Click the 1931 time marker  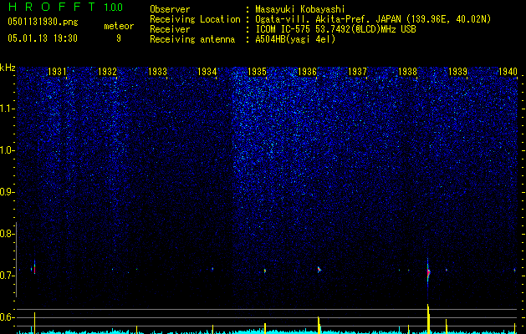coord(57,71)
